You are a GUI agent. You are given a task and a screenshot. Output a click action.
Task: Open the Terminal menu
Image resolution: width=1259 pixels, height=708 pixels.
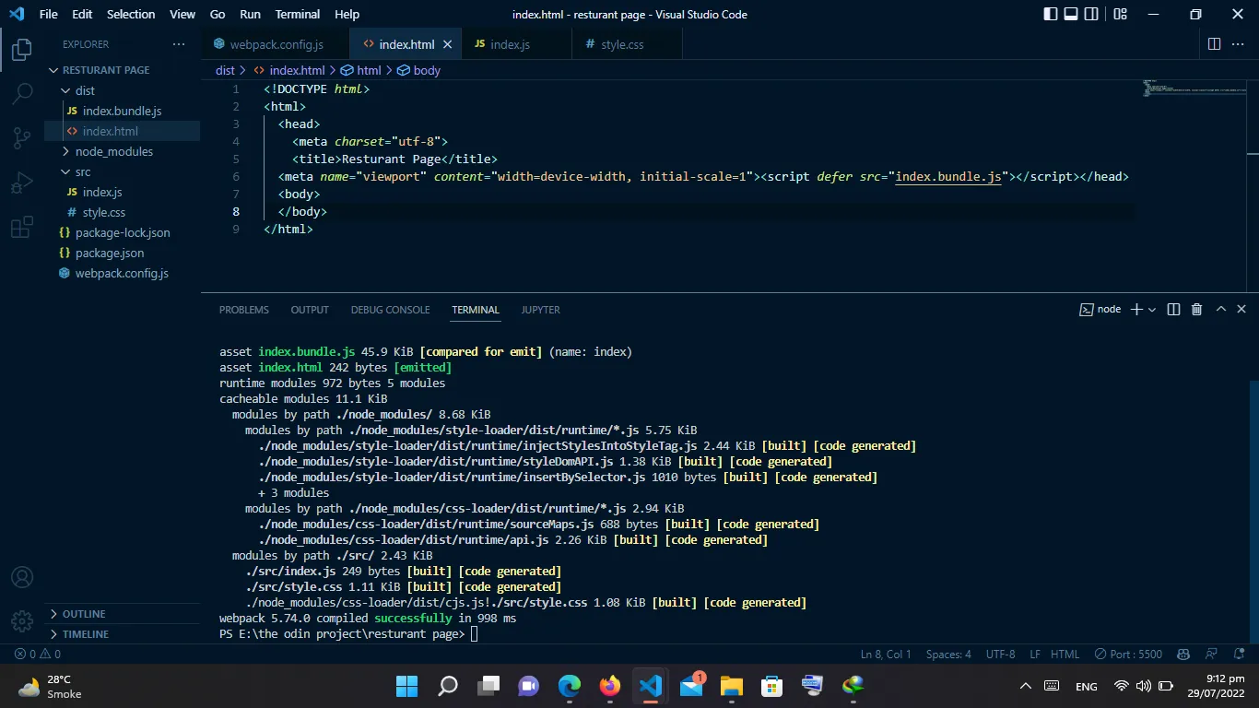point(297,15)
